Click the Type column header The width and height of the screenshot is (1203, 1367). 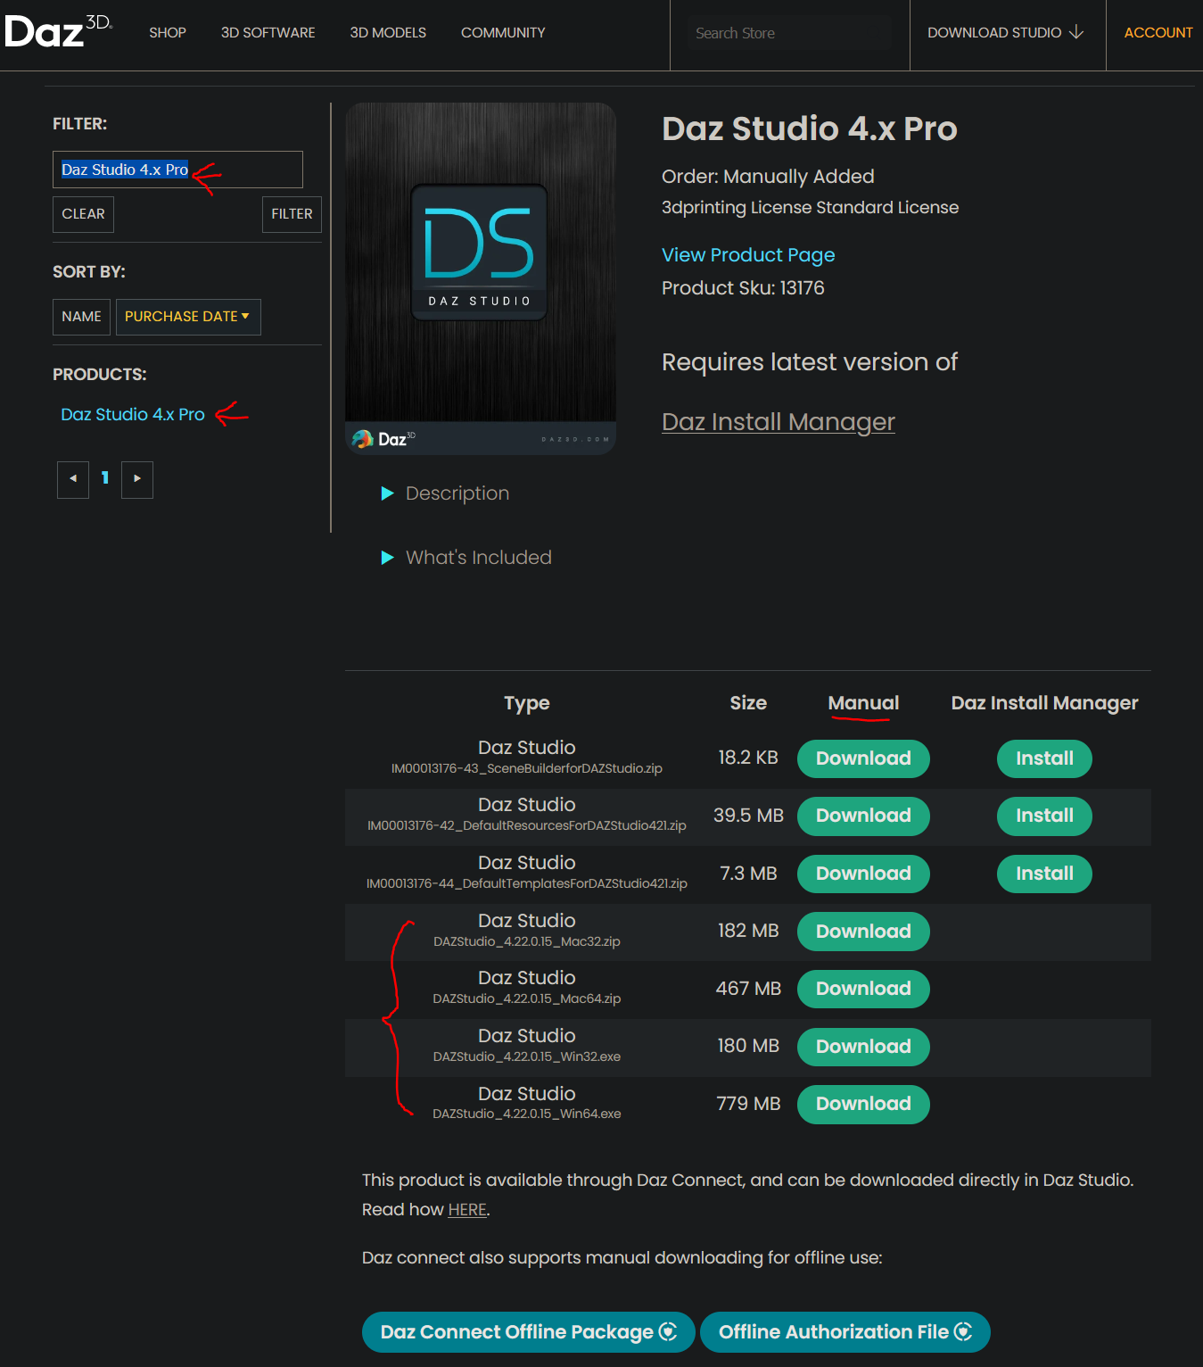click(x=527, y=704)
